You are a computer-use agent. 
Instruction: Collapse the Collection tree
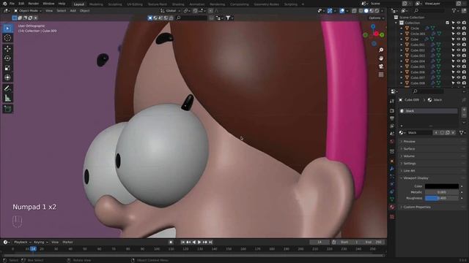396,23
